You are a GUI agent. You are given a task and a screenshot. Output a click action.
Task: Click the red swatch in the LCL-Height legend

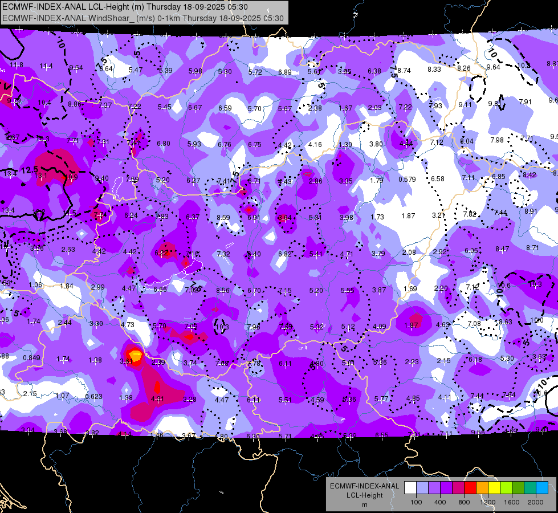coord(470,487)
